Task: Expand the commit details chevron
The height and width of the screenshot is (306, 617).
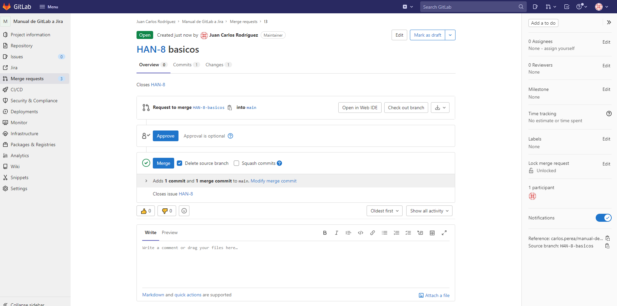Action: [x=146, y=181]
